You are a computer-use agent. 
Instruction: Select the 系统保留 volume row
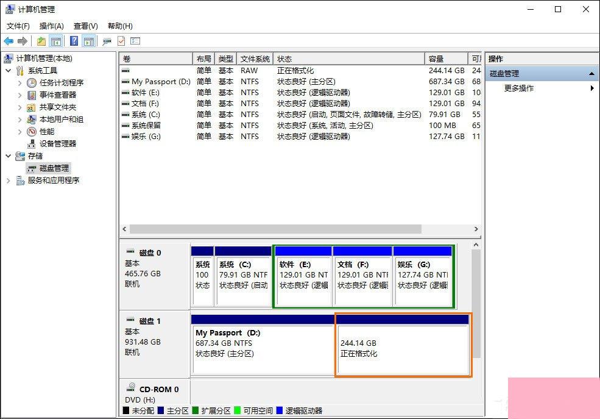point(300,125)
